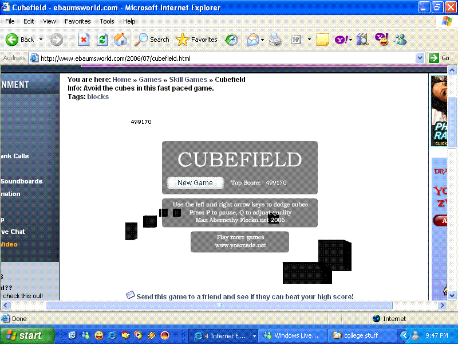Expand the Back button history dropdown
This screenshot has height=344, width=458.
(x=40, y=40)
